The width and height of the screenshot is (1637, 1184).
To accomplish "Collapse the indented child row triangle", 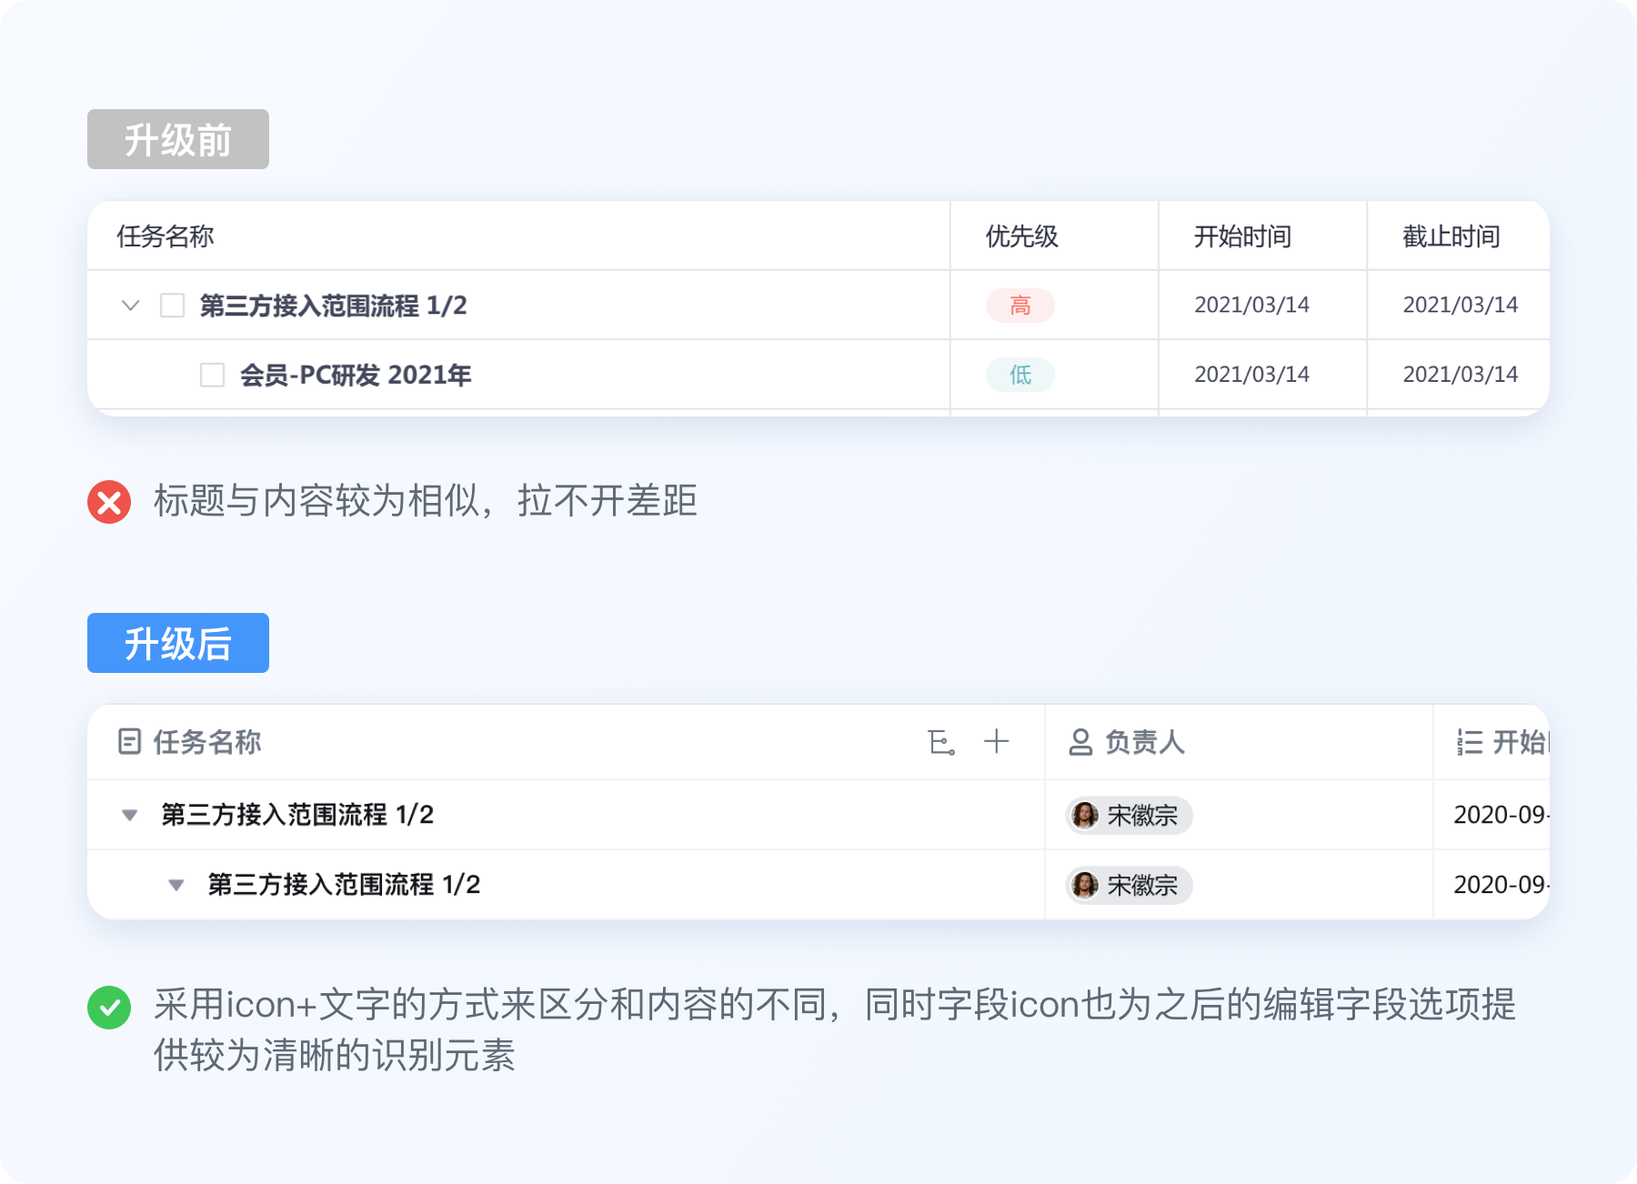I will [x=176, y=885].
